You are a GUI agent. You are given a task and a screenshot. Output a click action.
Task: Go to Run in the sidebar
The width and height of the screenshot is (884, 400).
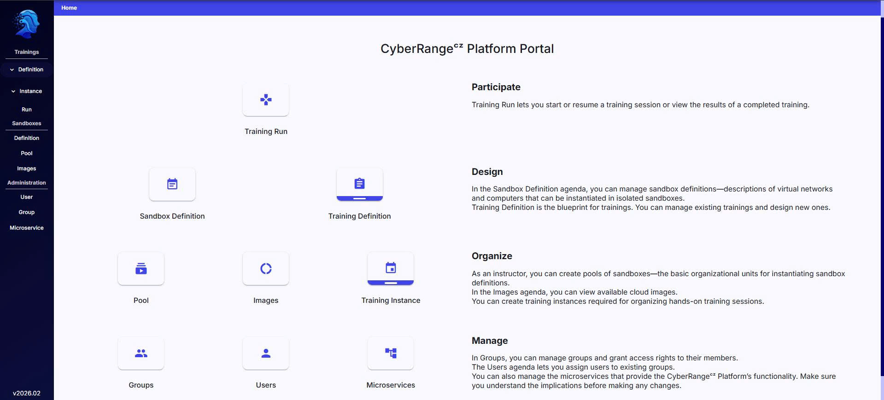tap(27, 110)
